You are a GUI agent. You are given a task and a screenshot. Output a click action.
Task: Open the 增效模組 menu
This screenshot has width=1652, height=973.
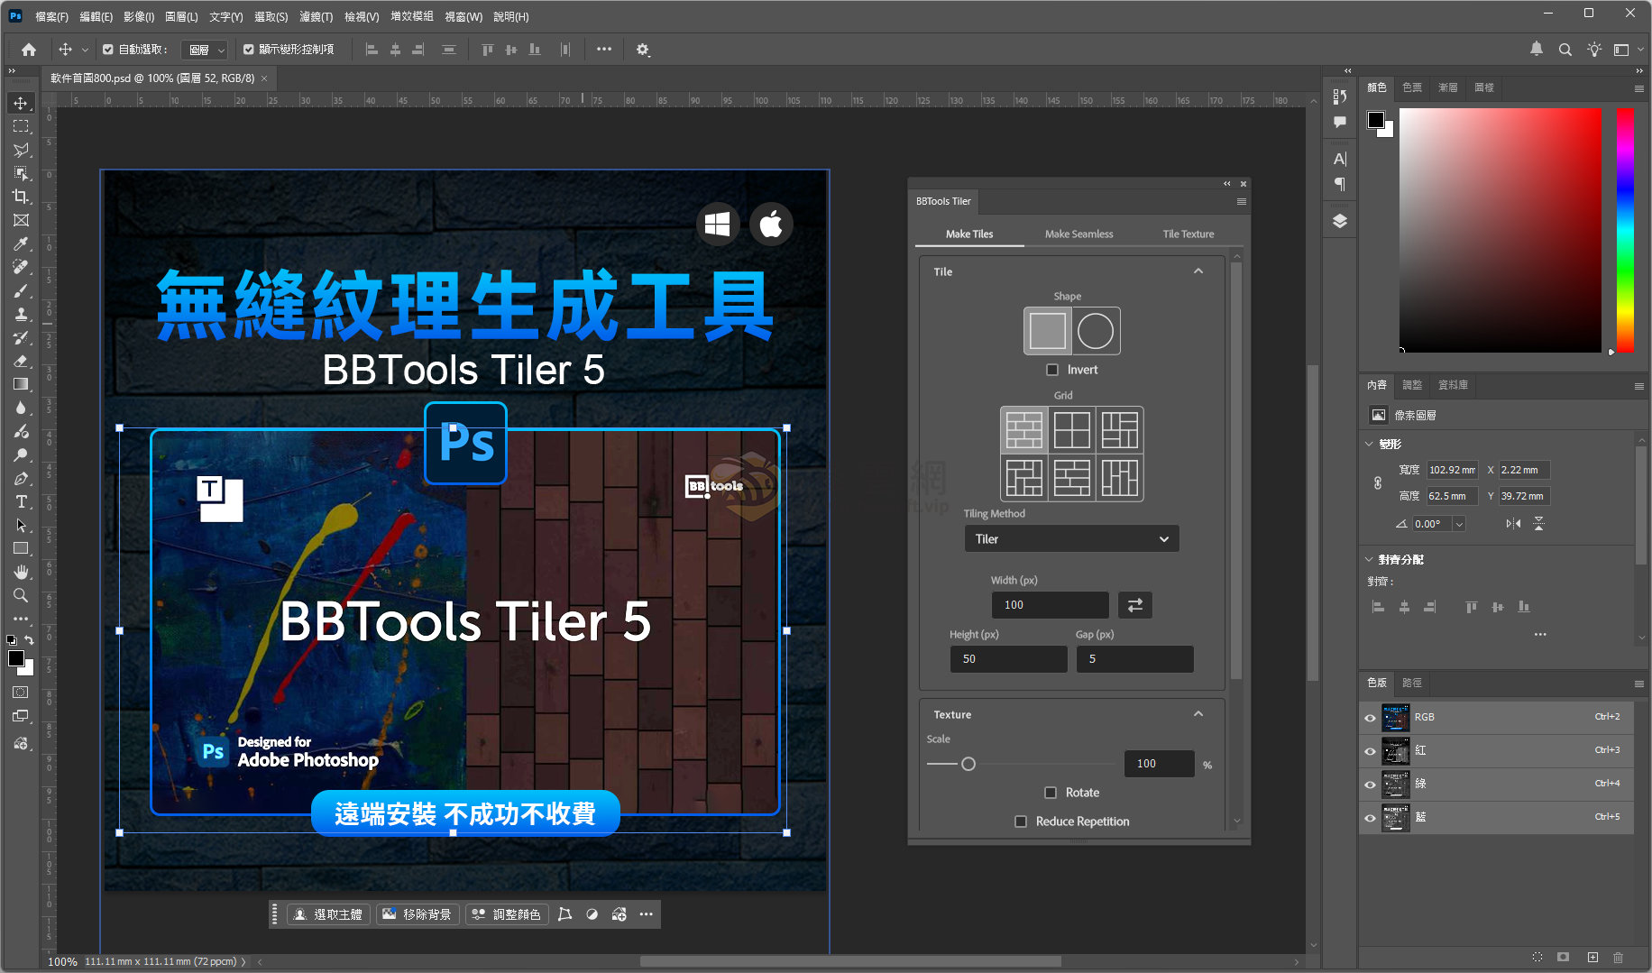coord(411,16)
